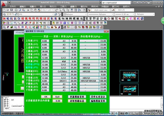
Task: Click the 沖 punch toolbar icon
Action: (67, 19)
